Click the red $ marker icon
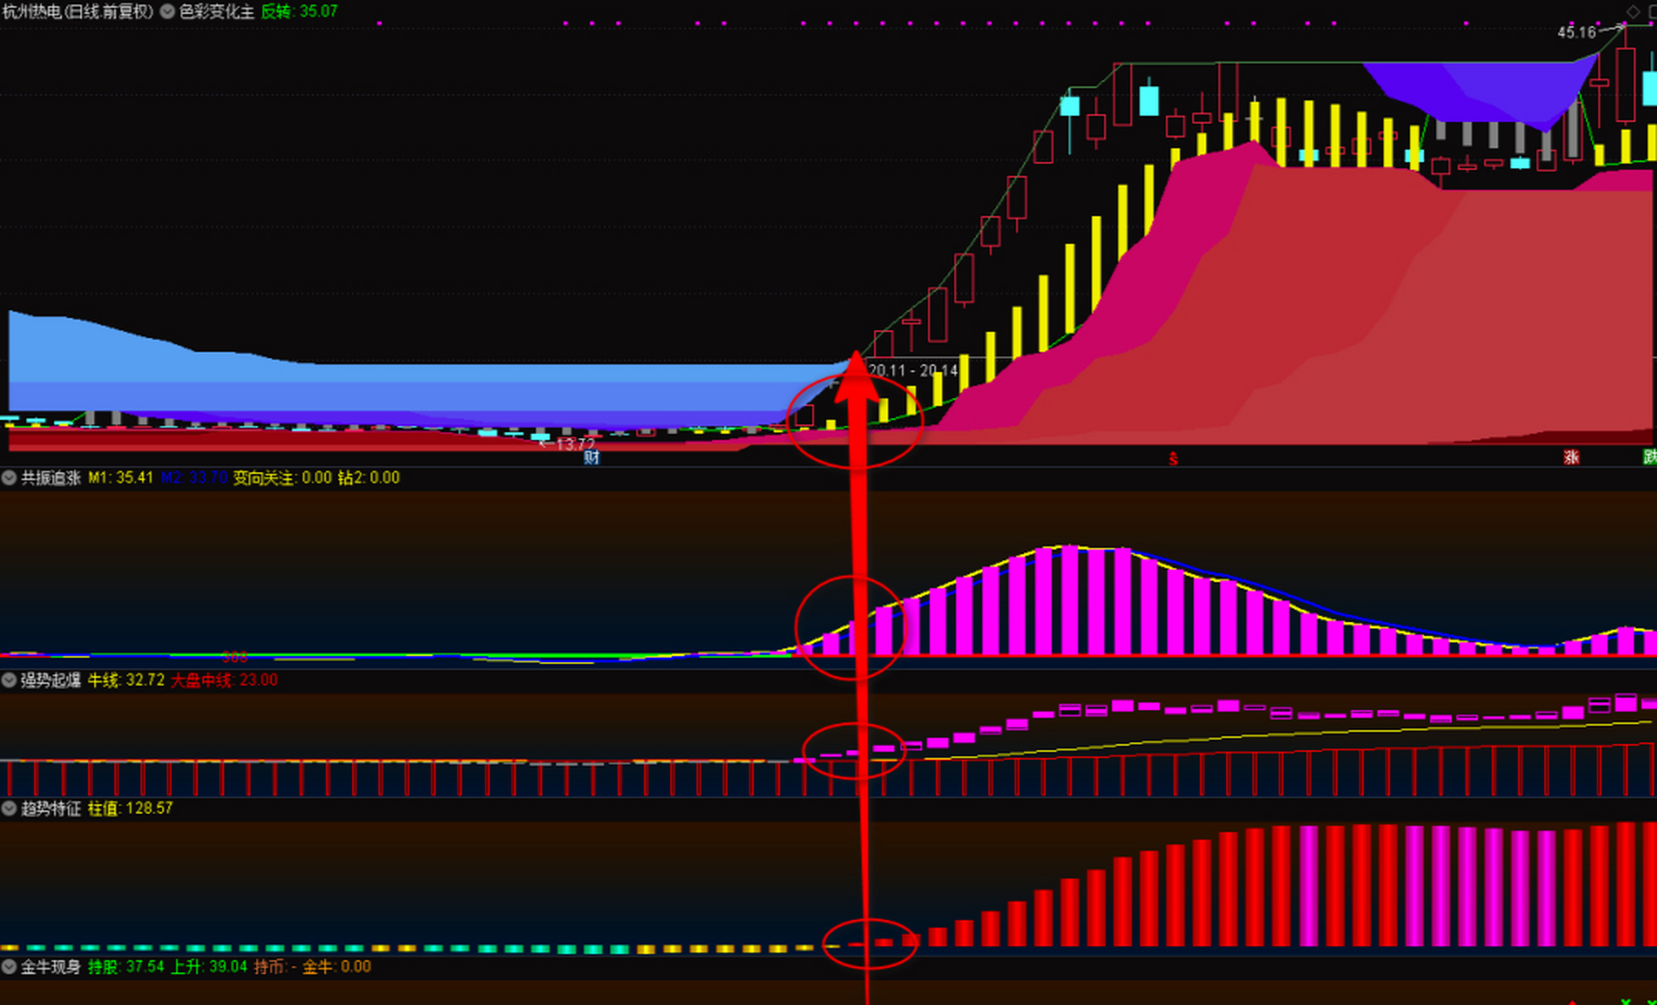 coord(1173,459)
